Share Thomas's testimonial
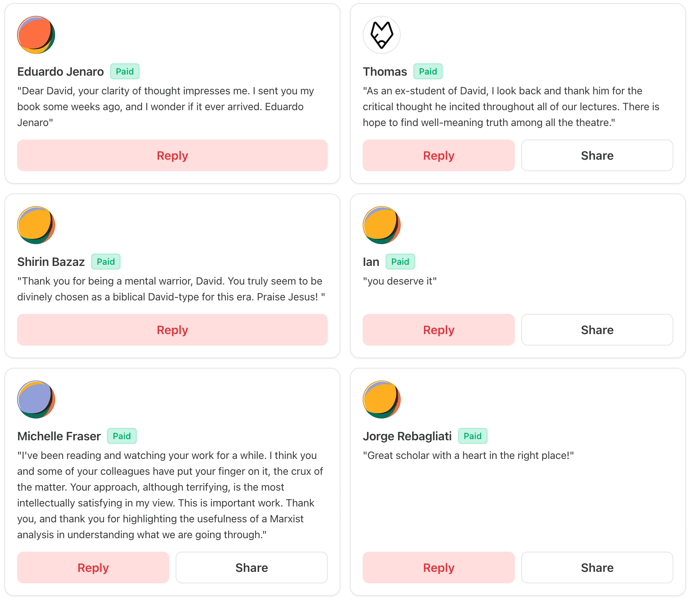 [597, 155]
